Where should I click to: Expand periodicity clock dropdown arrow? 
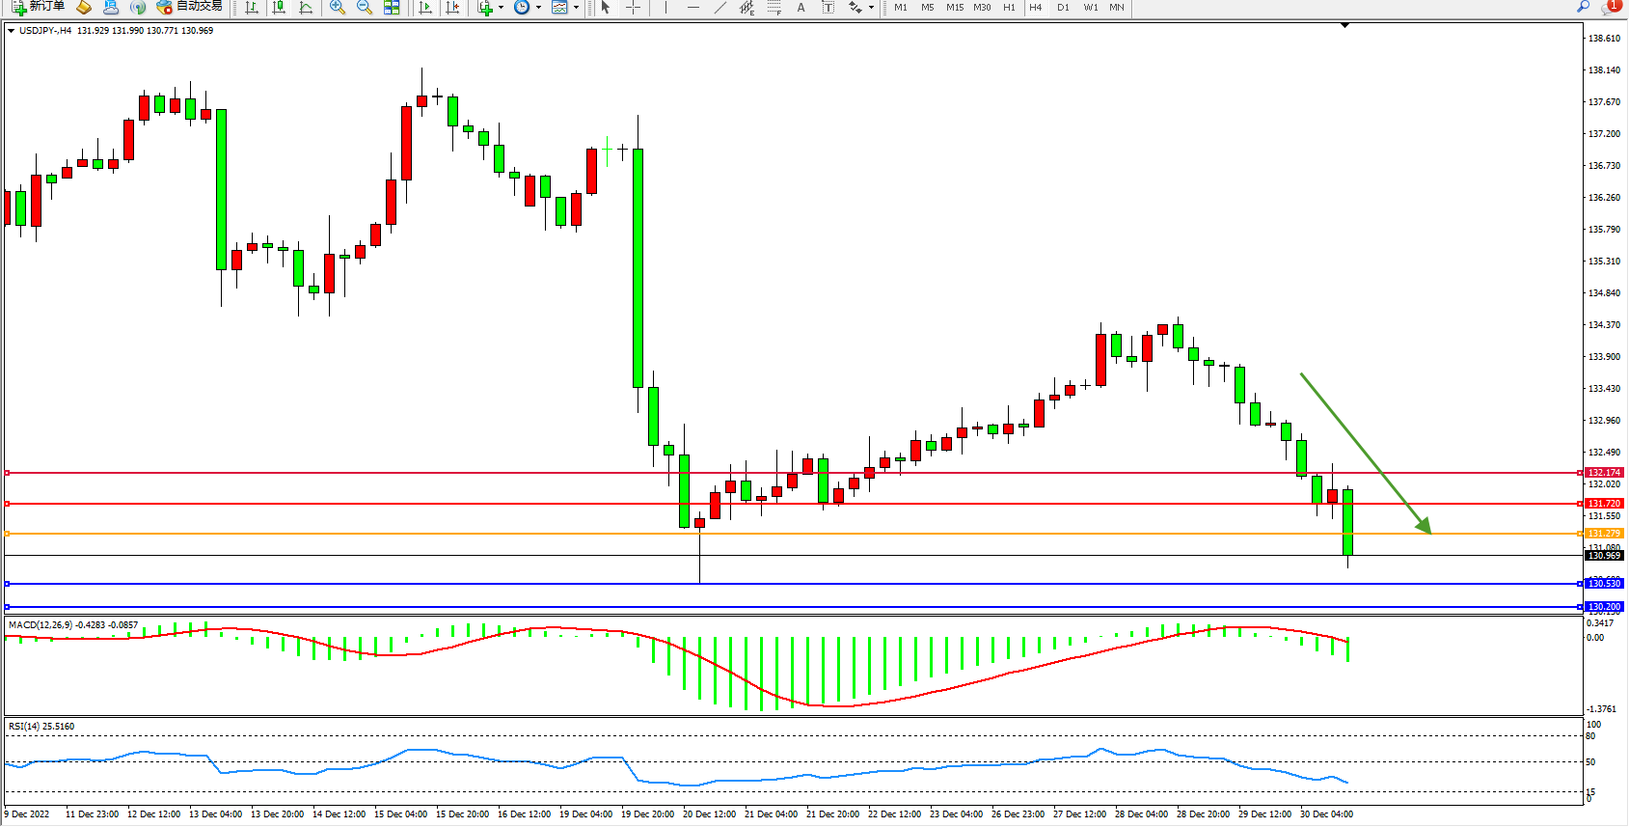click(538, 8)
